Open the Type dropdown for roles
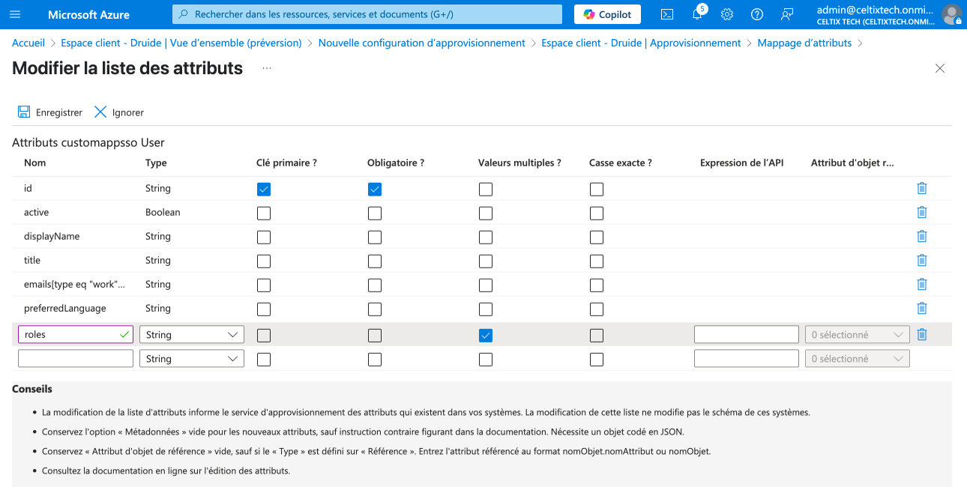The width and height of the screenshot is (967, 487). (x=192, y=335)
